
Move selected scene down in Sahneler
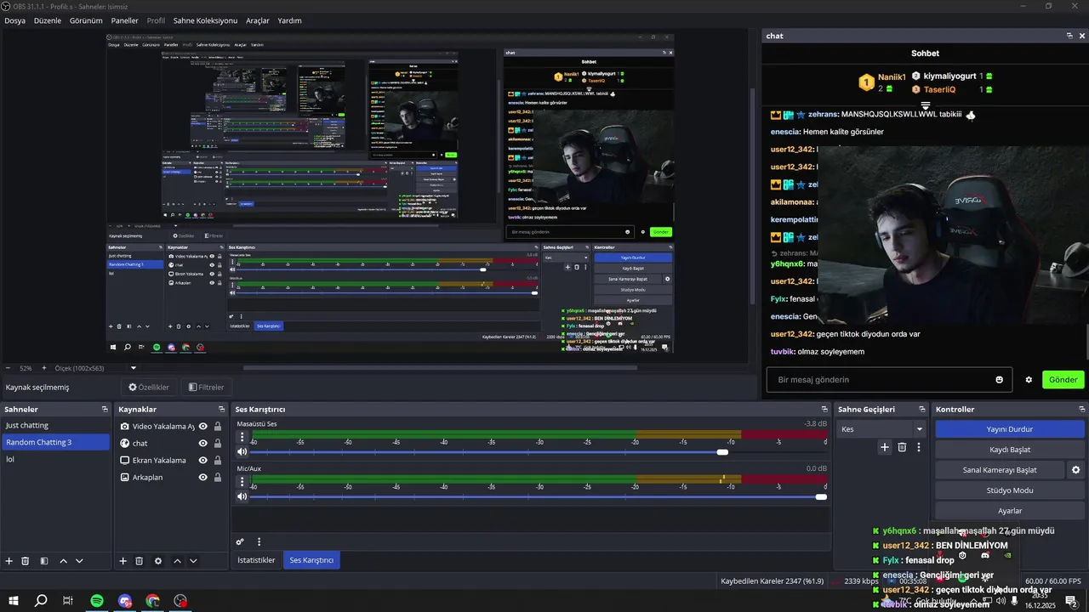click(x=79, y=561)
